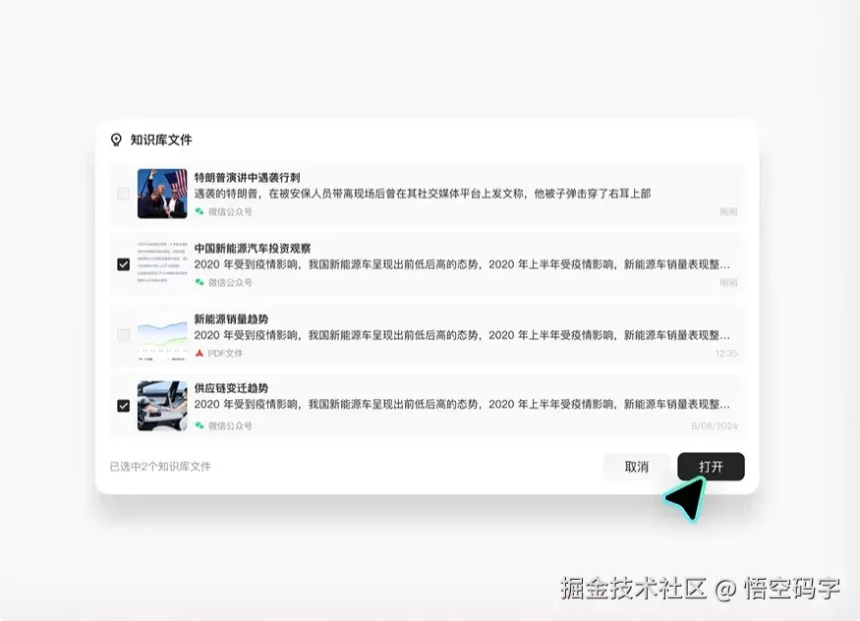Click the WeChat icon under 供应链变迁趋势
This screenshot has width=860, height=621.
pyautogui.click(x=199, y=423)
